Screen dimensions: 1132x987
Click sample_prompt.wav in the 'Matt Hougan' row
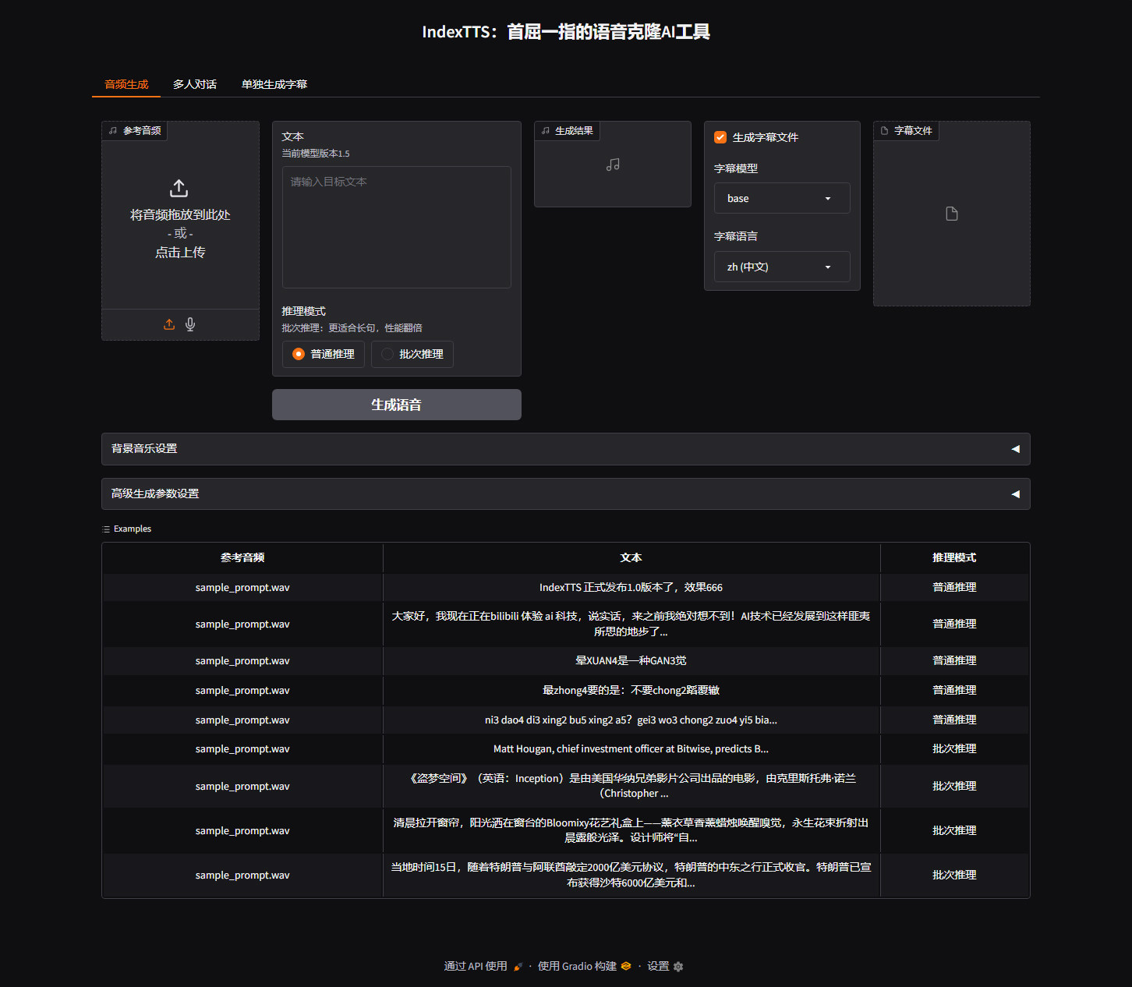[x=242, y=749]
